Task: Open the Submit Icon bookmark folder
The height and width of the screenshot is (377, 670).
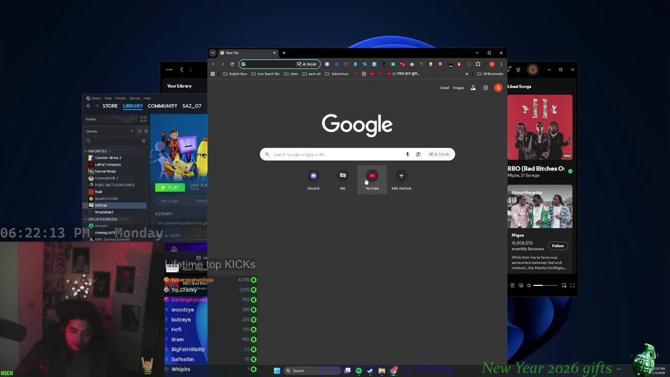Action: click(337, 74)
